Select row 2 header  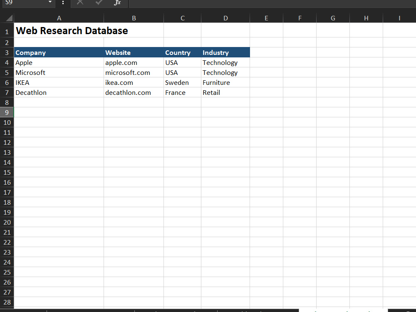coord(7,42)
